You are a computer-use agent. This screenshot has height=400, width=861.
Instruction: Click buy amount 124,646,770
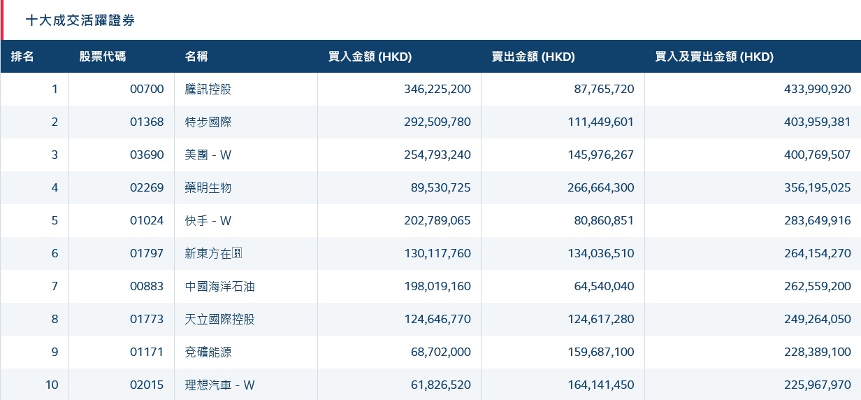tap(437, 319)
